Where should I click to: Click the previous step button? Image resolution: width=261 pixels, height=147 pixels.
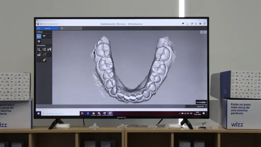tap(190, 106)
